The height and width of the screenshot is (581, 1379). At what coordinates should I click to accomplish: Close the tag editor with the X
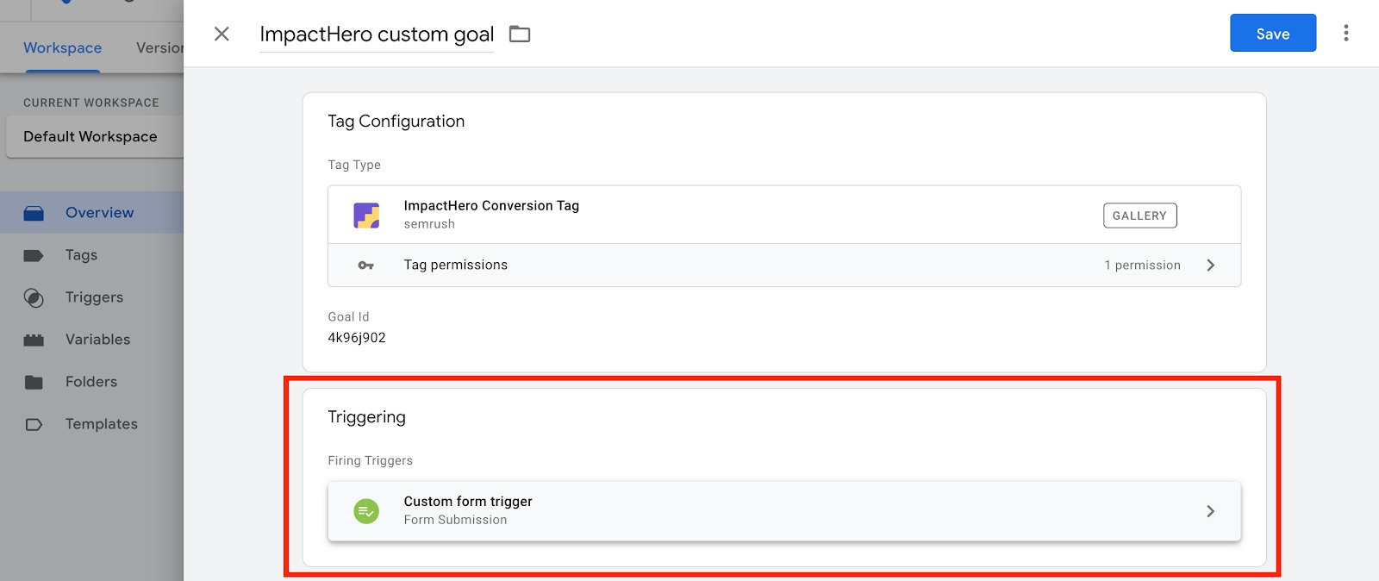pos(222,34)
